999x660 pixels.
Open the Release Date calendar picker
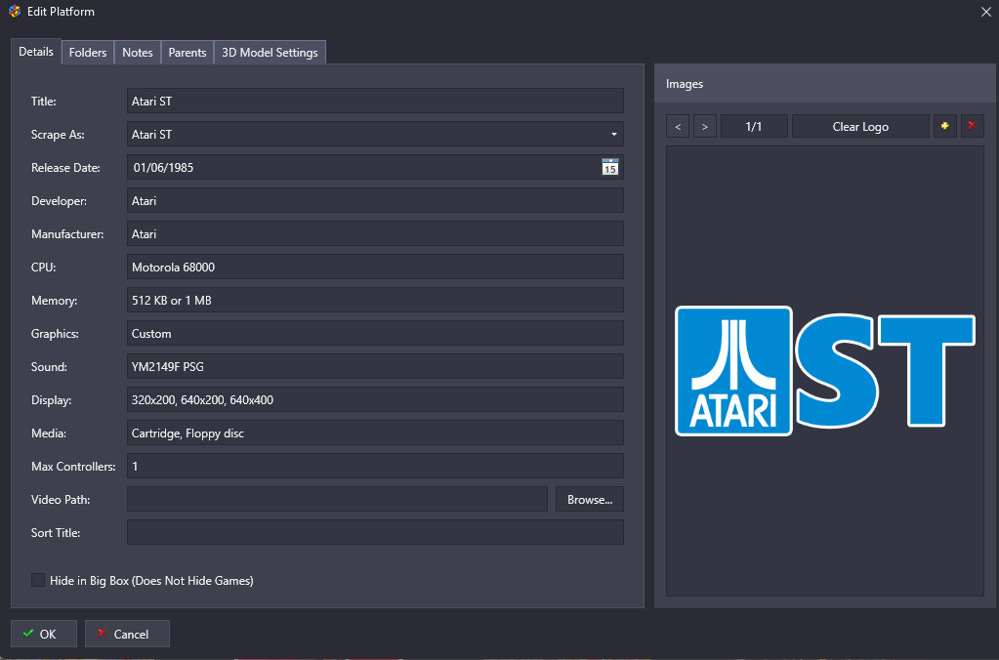(609, 168)
